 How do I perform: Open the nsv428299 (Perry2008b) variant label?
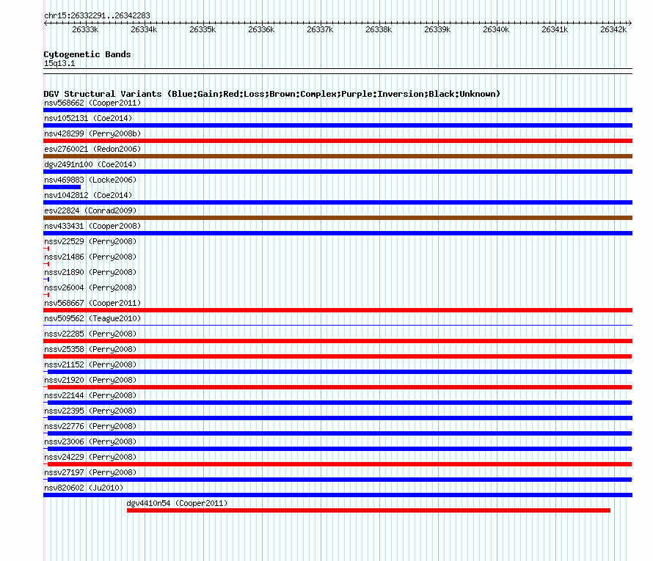(x=92, y=133)
